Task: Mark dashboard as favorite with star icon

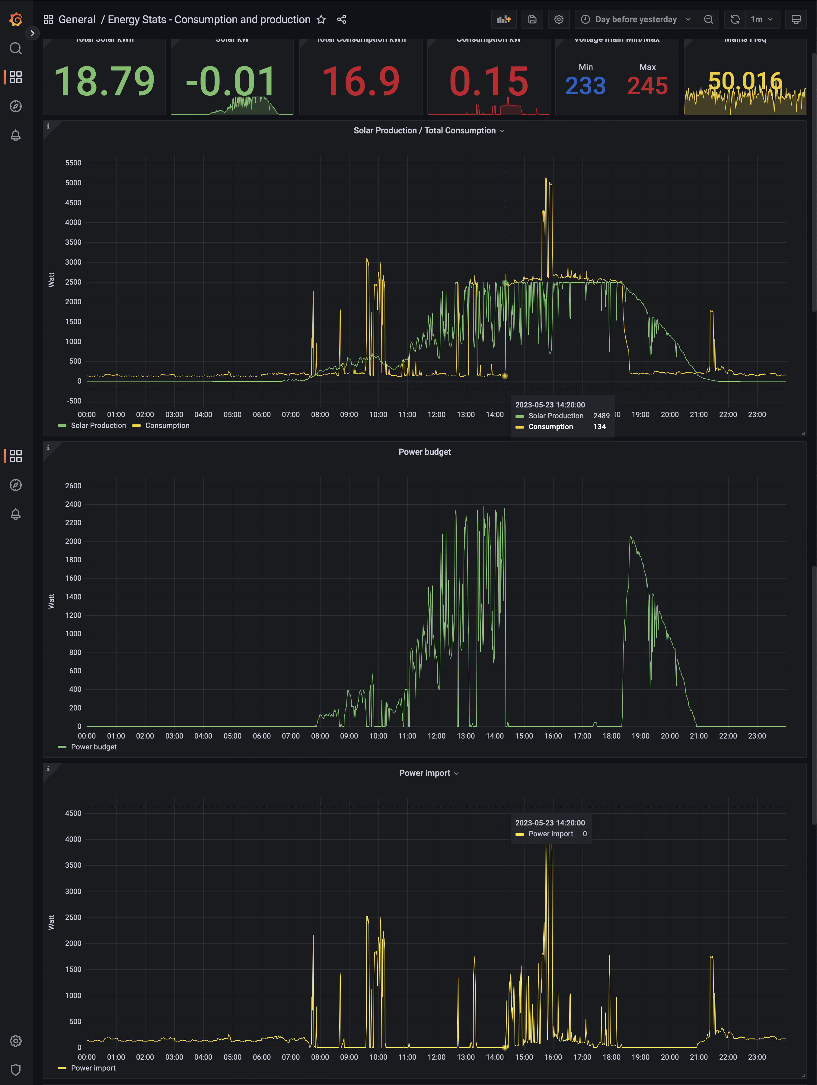Action: point(321,20)
